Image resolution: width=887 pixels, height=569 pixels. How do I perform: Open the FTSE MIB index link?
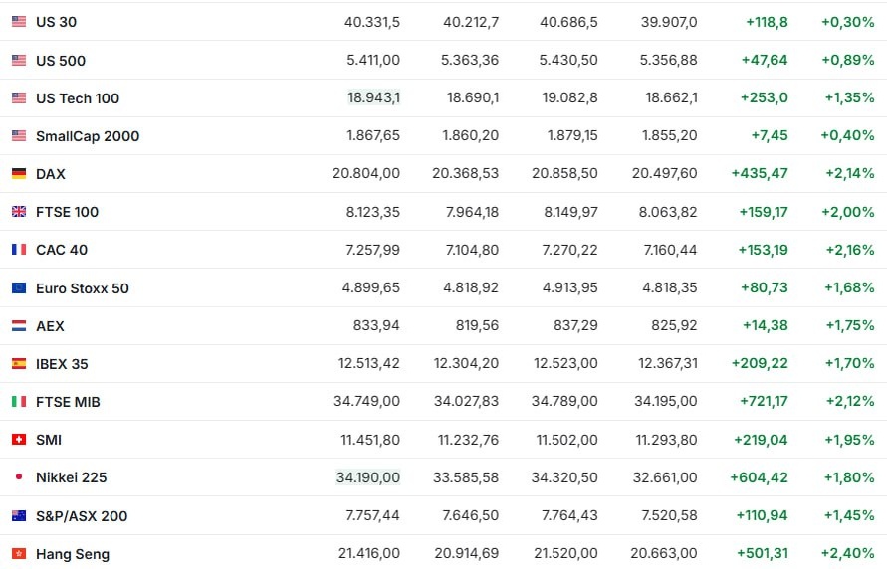(x=68, y=402)
